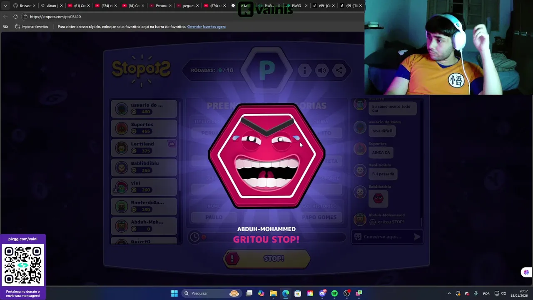Select player row 'NanferdoSa...' 230
The width and height of the screenshot is (533, 300).
coord(144,206)
